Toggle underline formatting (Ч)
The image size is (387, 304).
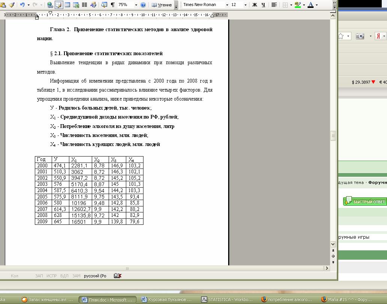263,5
